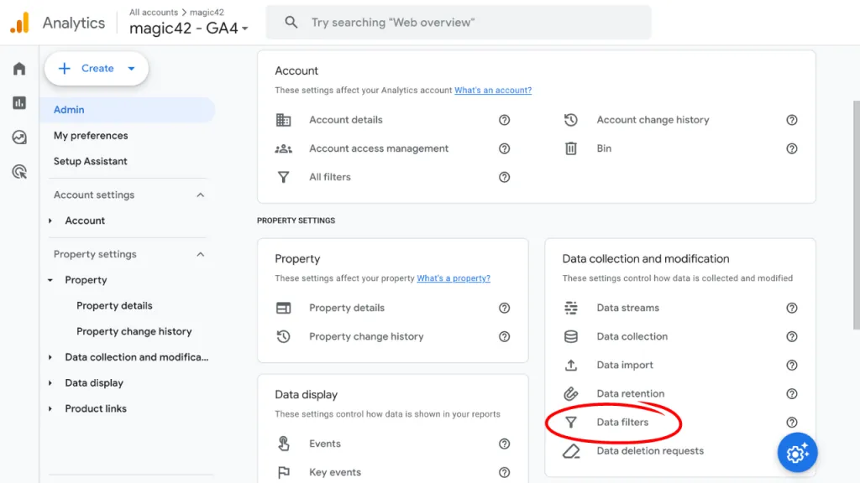Click the Create button
The height and width of the screenshot is (483, 860).
97,69
